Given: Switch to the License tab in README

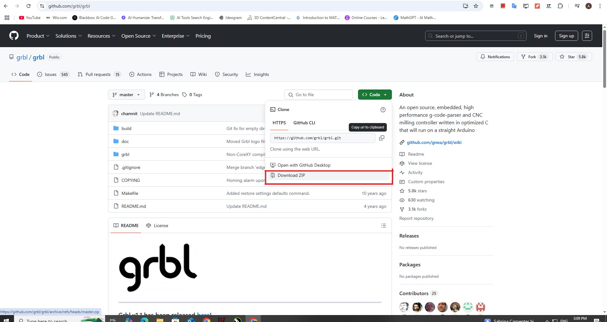Looking at the screenshot, I should point(157,226).
